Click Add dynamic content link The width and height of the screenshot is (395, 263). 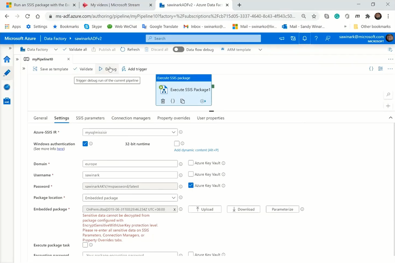pos(196,150)
